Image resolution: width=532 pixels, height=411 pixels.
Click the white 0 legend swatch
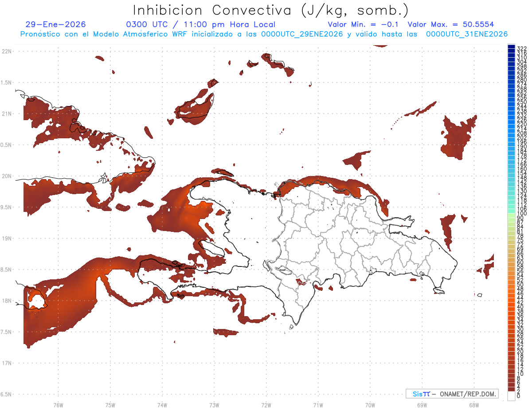click(511, 396)
